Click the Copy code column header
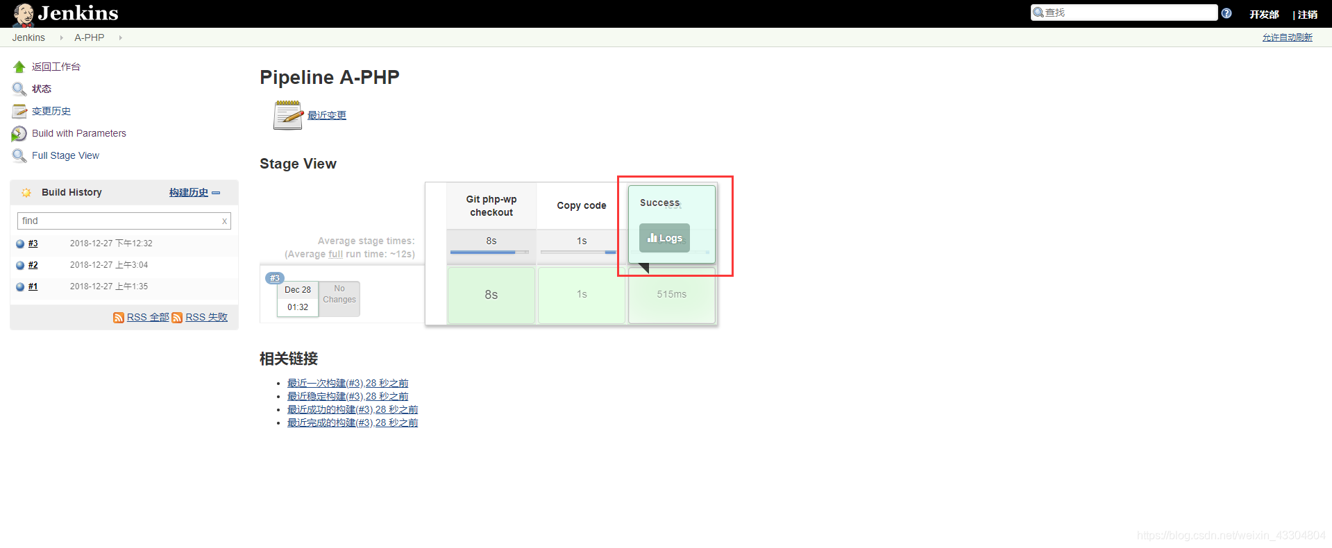 582,206
